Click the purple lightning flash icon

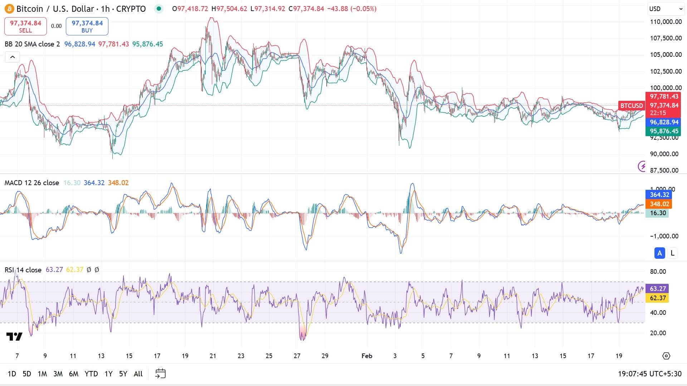point(643,166)
